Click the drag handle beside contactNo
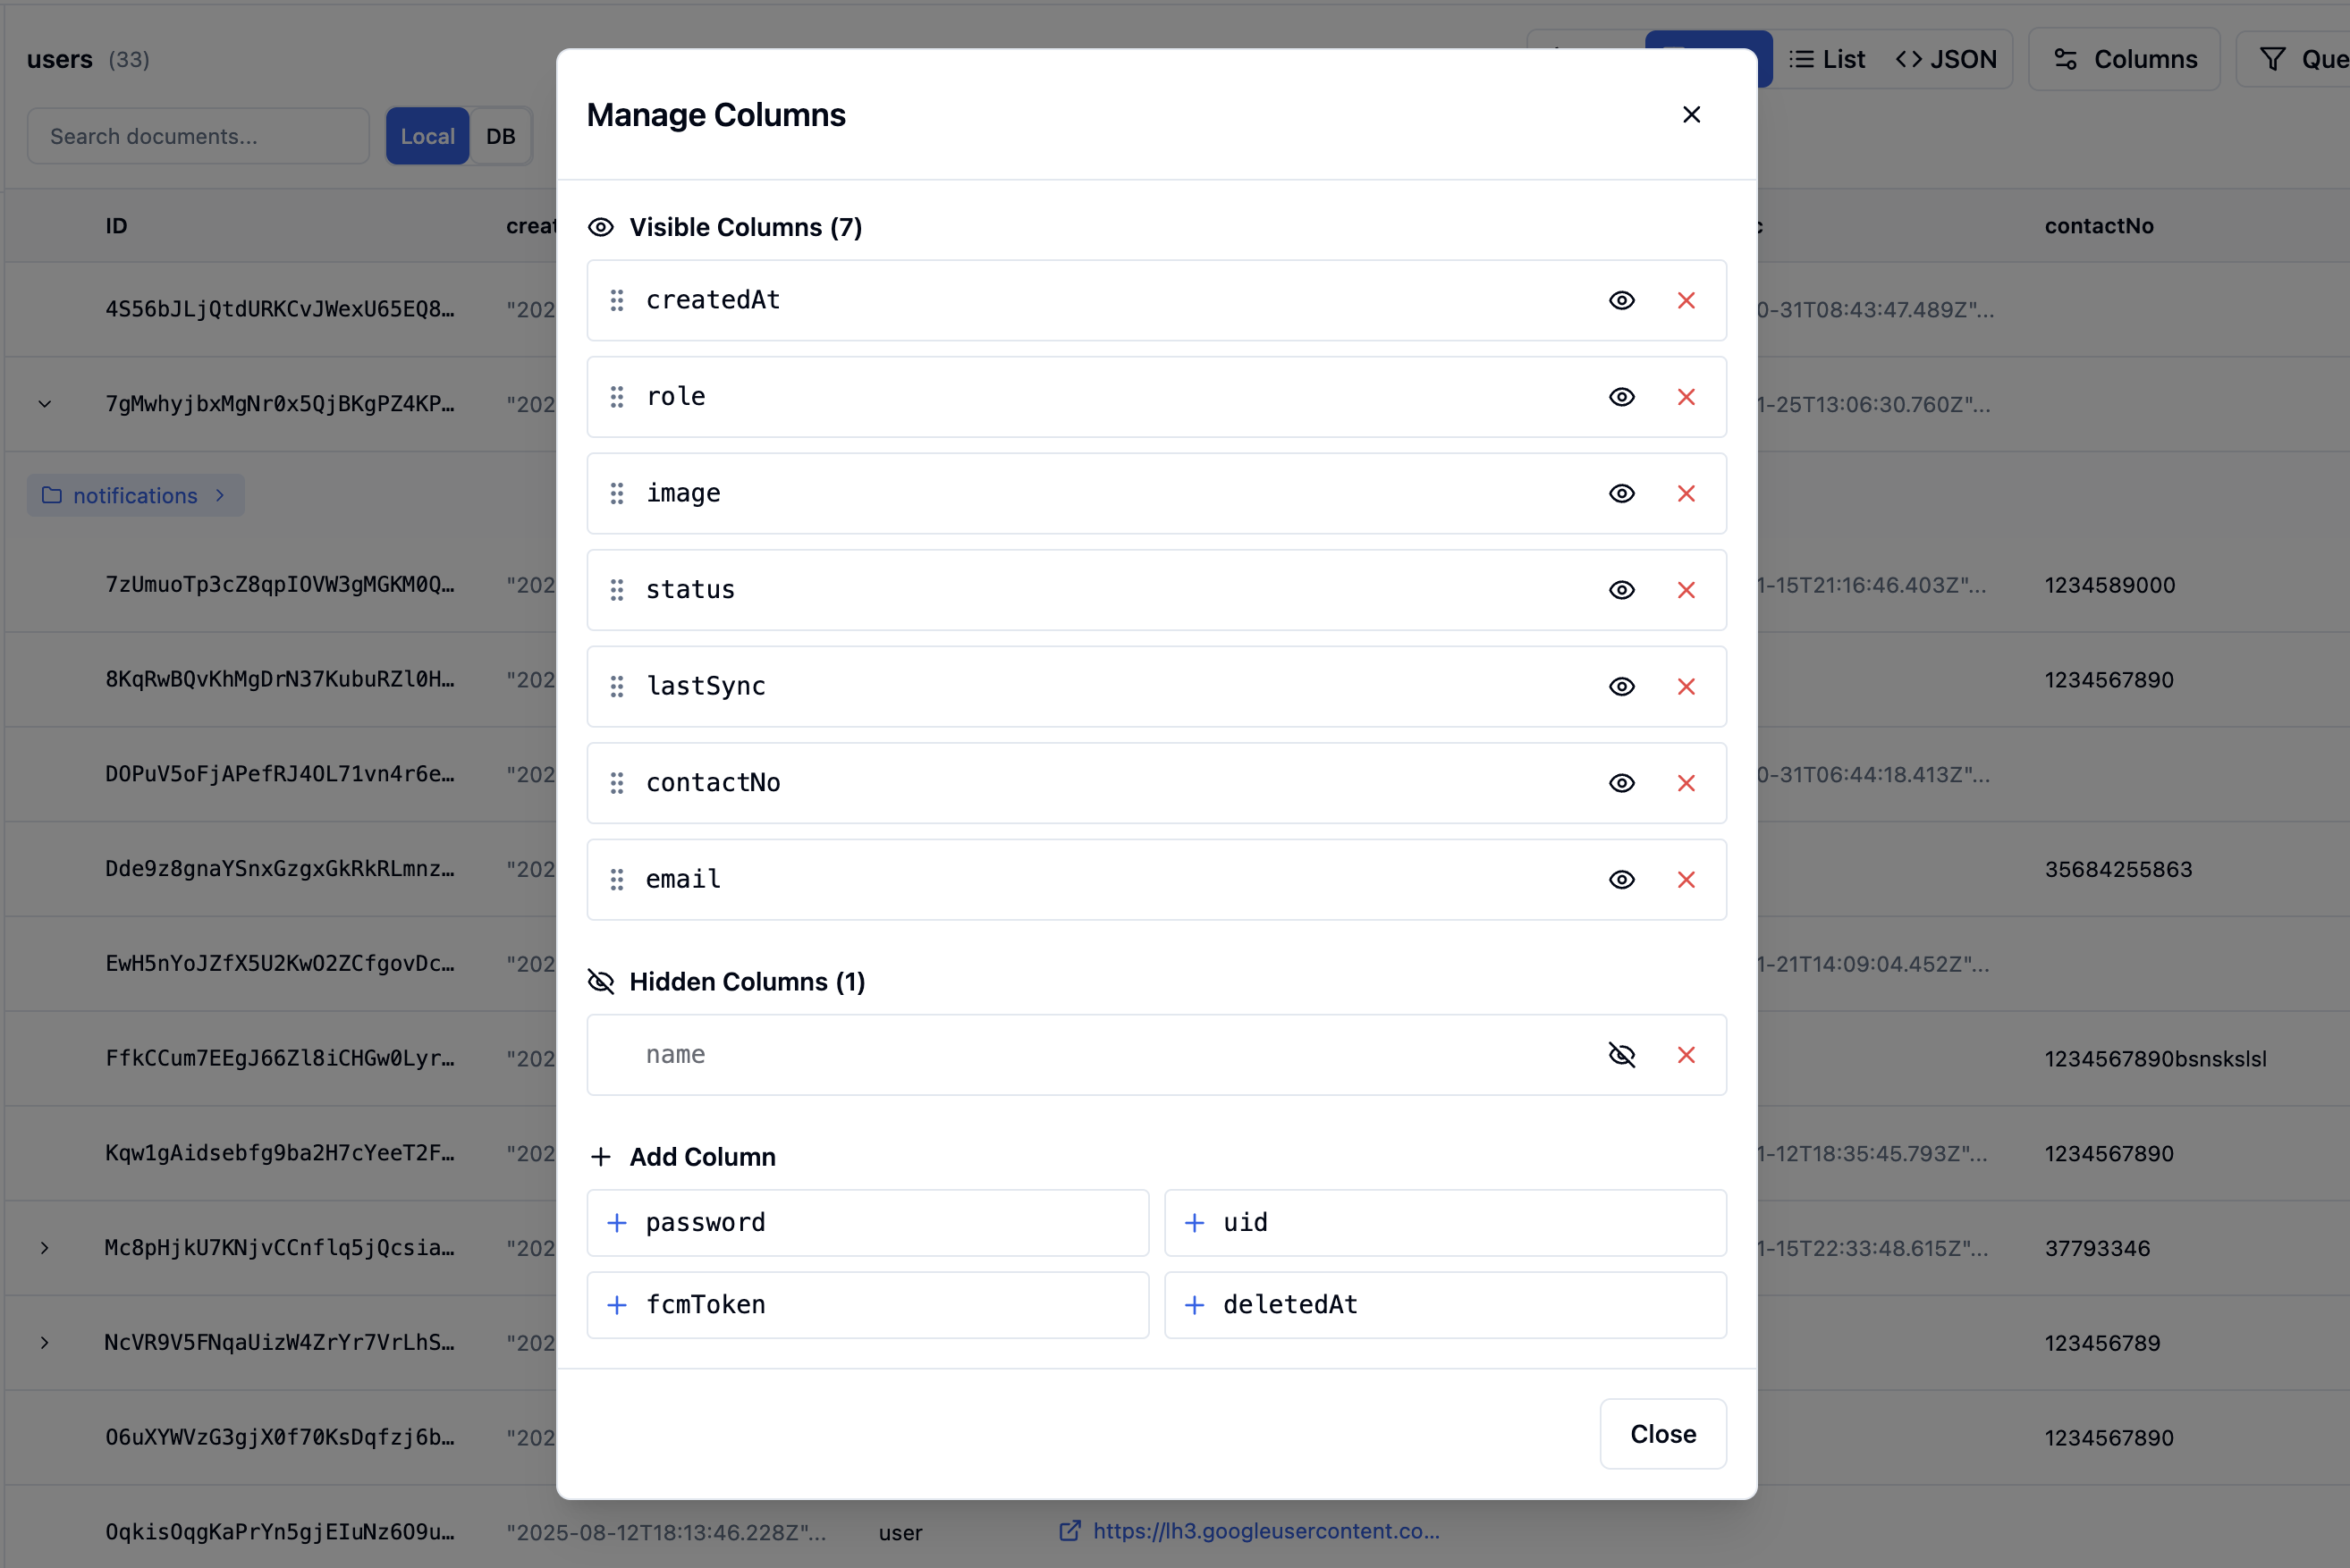 point(616,783)
